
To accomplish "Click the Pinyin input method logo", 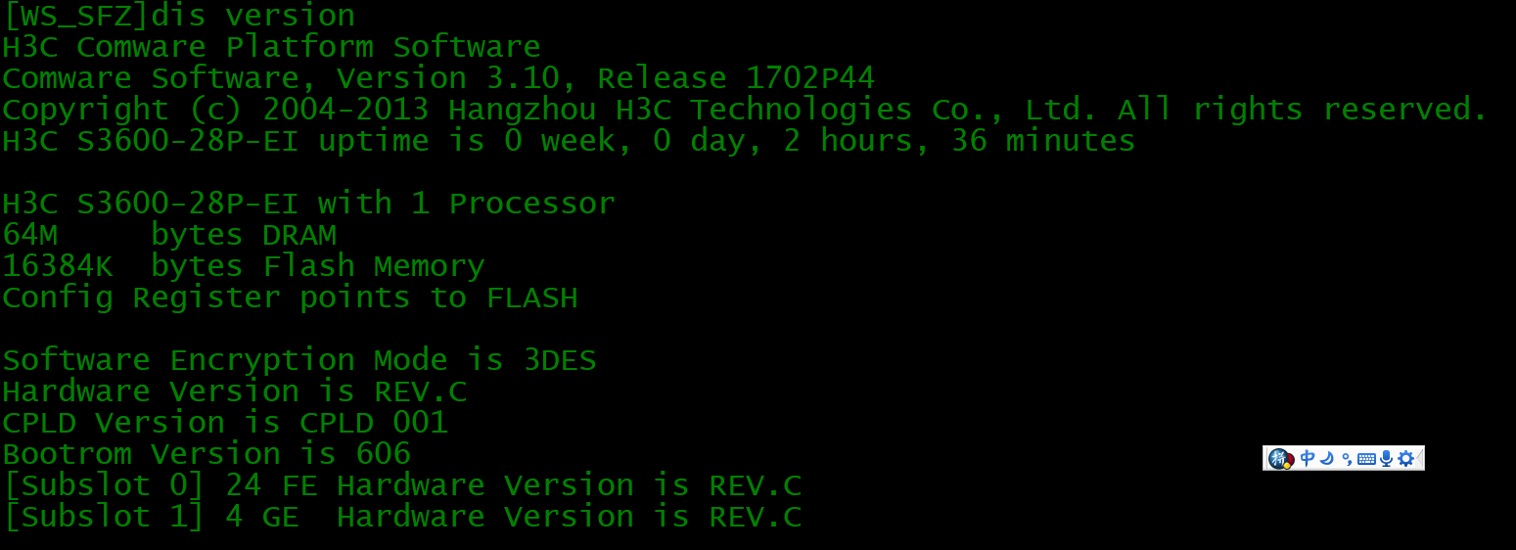I will (1280, 458).
